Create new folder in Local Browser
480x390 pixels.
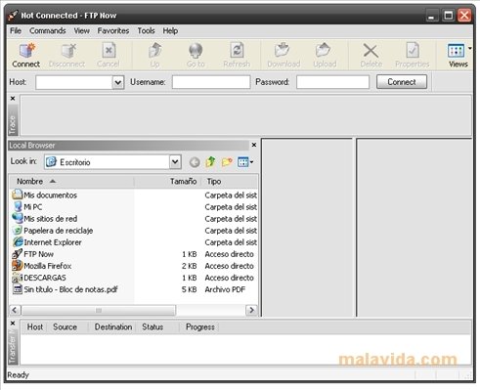click(227, 161)
